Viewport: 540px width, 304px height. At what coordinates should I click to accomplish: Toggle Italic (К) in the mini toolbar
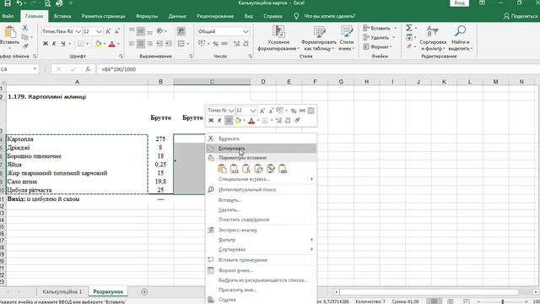tap(219, 120)
